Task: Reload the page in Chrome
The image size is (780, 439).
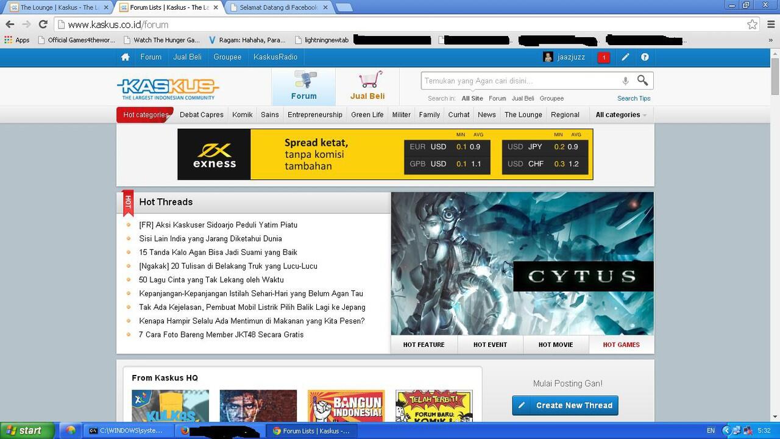Action: click(x=43, y=24)
